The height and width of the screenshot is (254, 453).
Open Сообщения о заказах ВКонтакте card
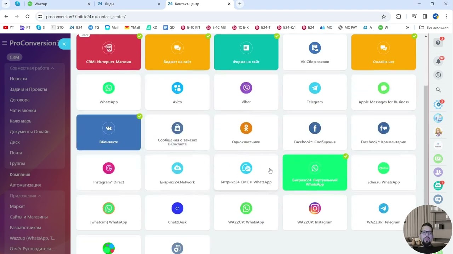(x=177, y=133)
